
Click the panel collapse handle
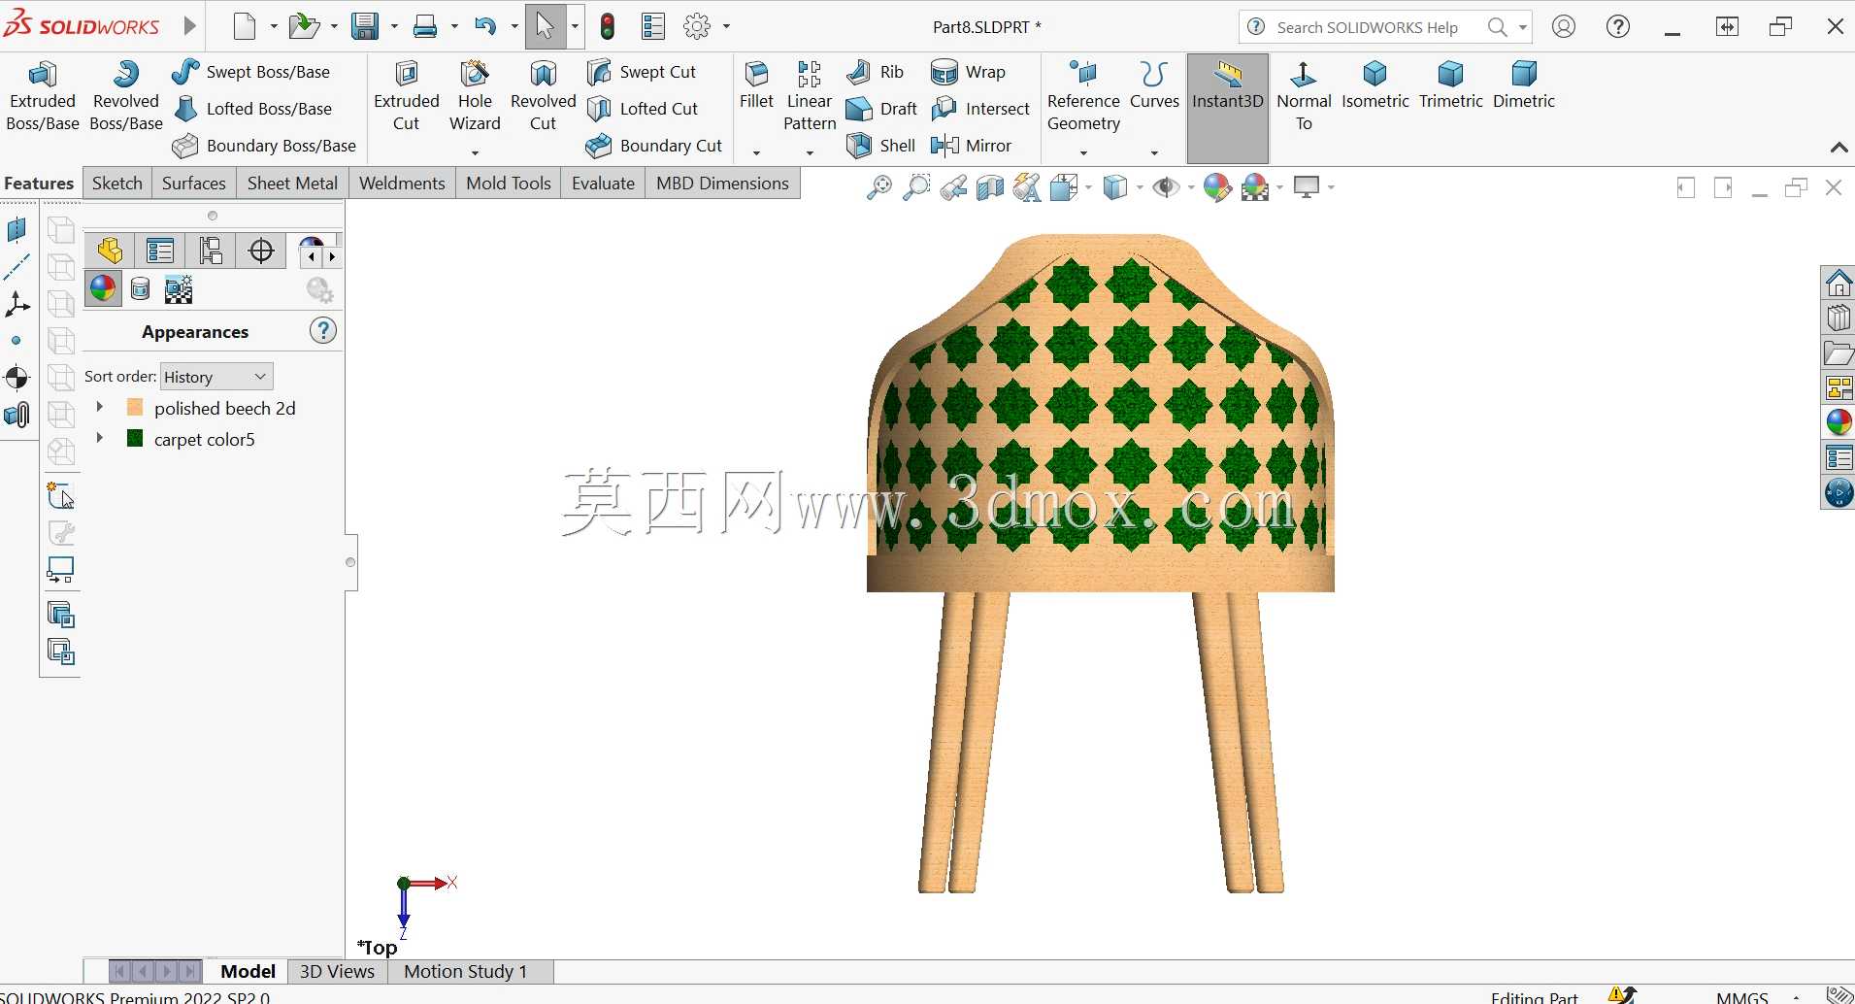pyautogui.click(x=350, y=562)
